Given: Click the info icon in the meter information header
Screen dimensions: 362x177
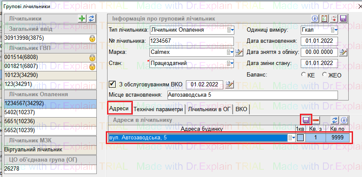Looking at the screenshot, I should tap(315, 18).
